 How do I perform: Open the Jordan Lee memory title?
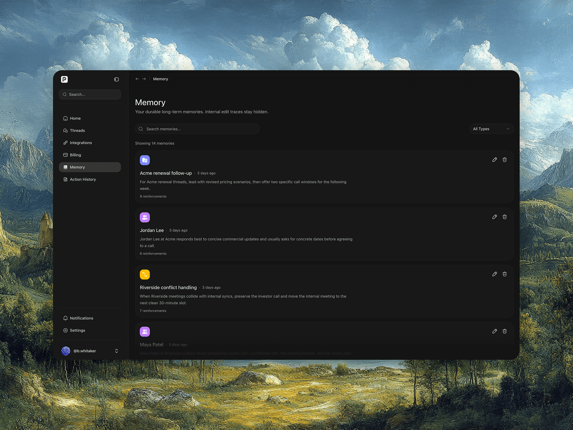(x=152, y=230)
